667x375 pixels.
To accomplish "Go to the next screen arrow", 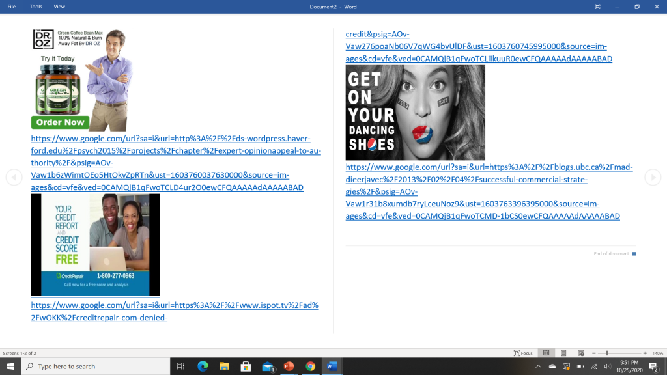I will 653,177.
